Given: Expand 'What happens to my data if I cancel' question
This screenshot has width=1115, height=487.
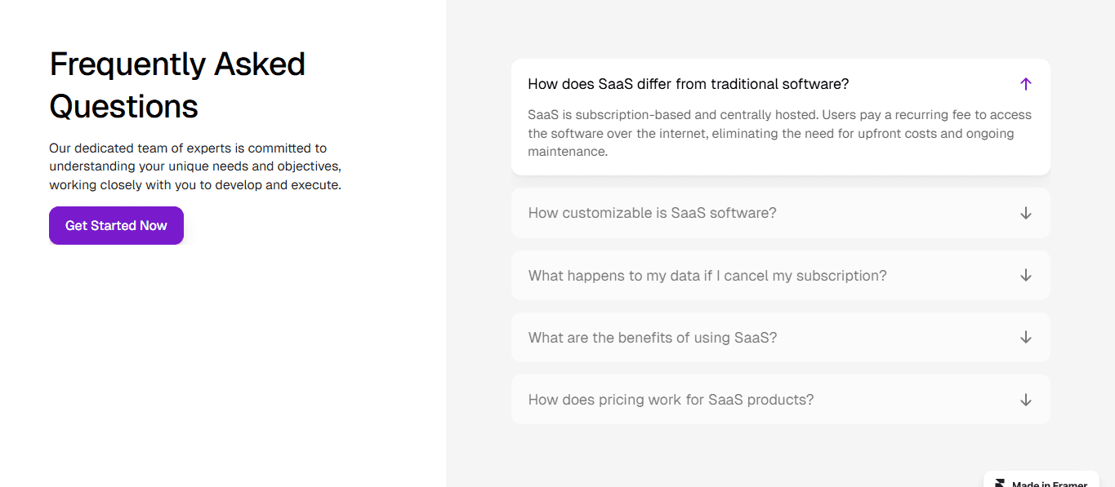Looking at the screenshot, I should (780, 276).
